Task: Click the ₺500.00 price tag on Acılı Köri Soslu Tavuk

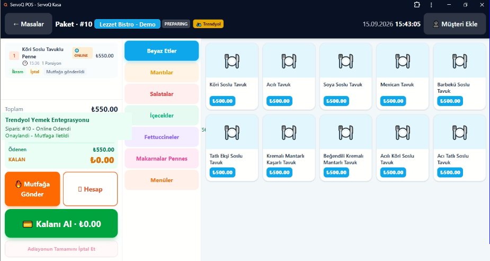Action: [x=393, y=172]
